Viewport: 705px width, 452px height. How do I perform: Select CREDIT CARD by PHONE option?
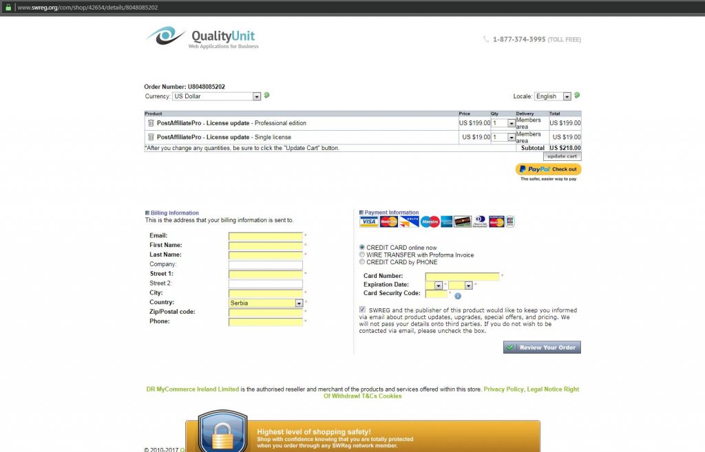[362, 261]
